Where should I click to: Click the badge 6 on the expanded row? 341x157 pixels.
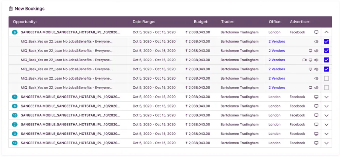click(15, 32)
